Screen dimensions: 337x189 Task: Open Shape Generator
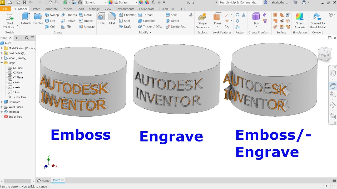pos(202,21)
